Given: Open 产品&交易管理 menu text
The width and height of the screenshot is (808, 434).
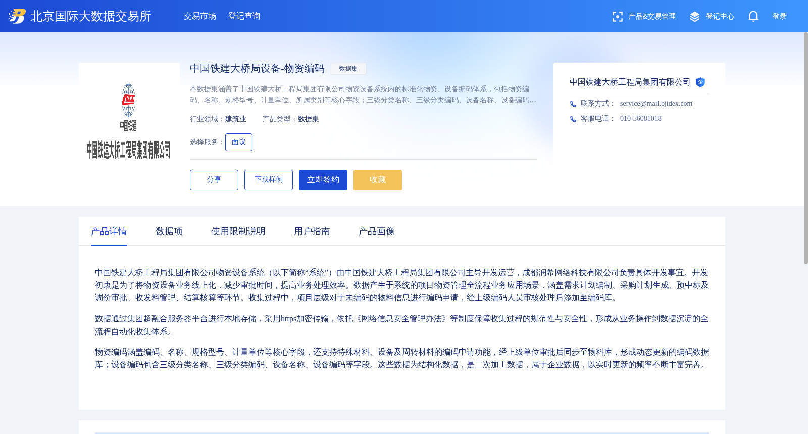Looking at the screenshot, I should [652, 17].
